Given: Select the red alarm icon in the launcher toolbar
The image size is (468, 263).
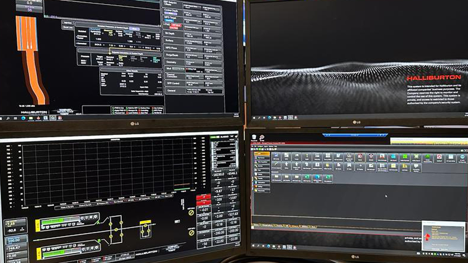Looking at the screenshot, I should (x=360, y=156).
